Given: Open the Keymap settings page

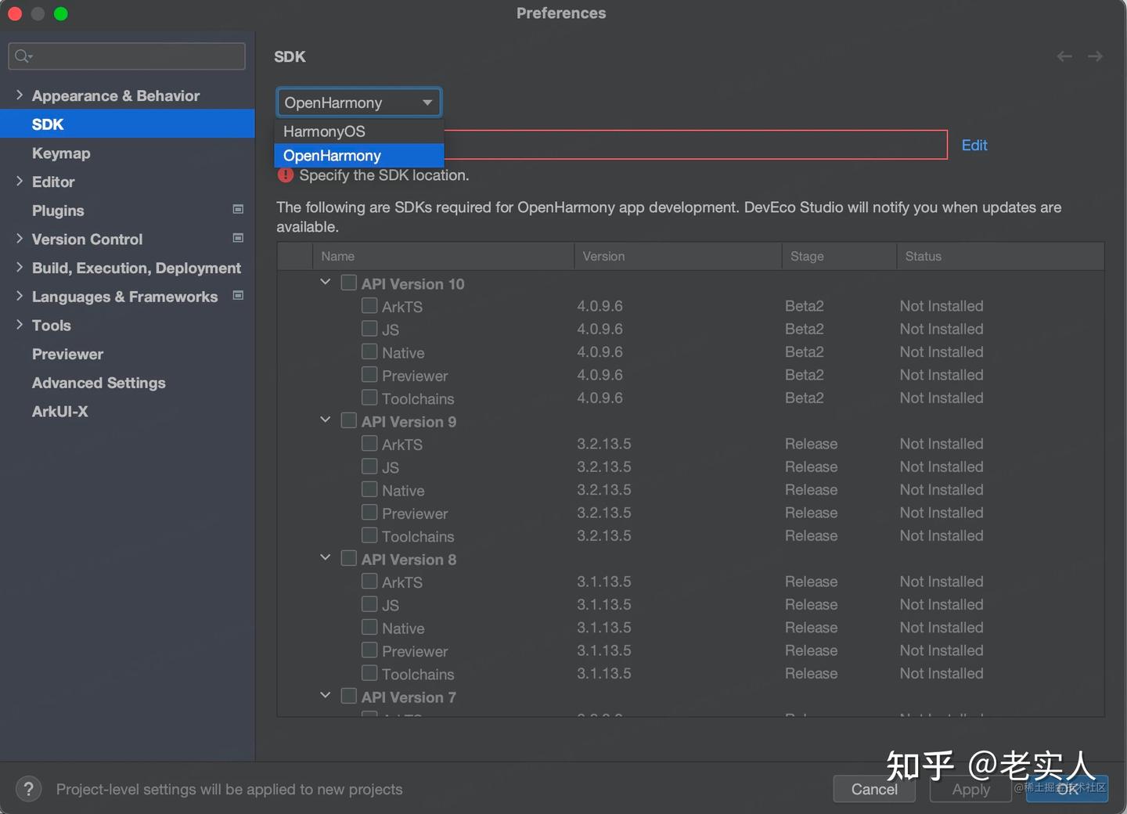Looking at the screenshot, I should pos(61,153).
